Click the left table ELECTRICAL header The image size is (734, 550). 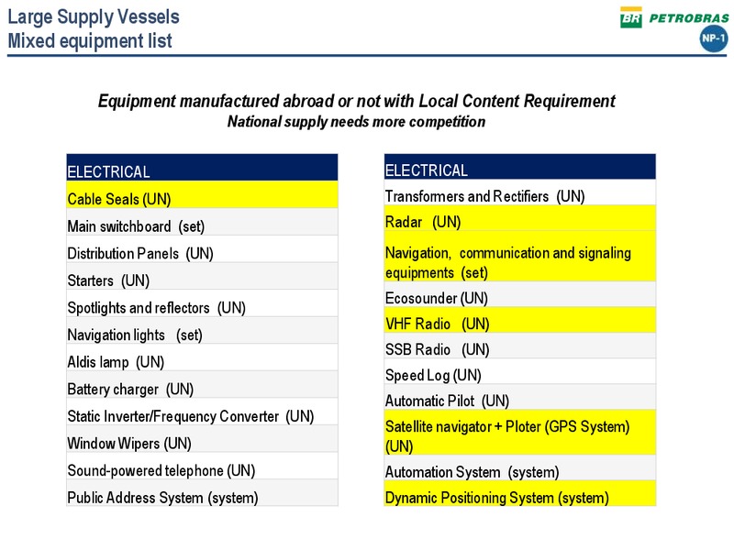(x=202, y=168)
